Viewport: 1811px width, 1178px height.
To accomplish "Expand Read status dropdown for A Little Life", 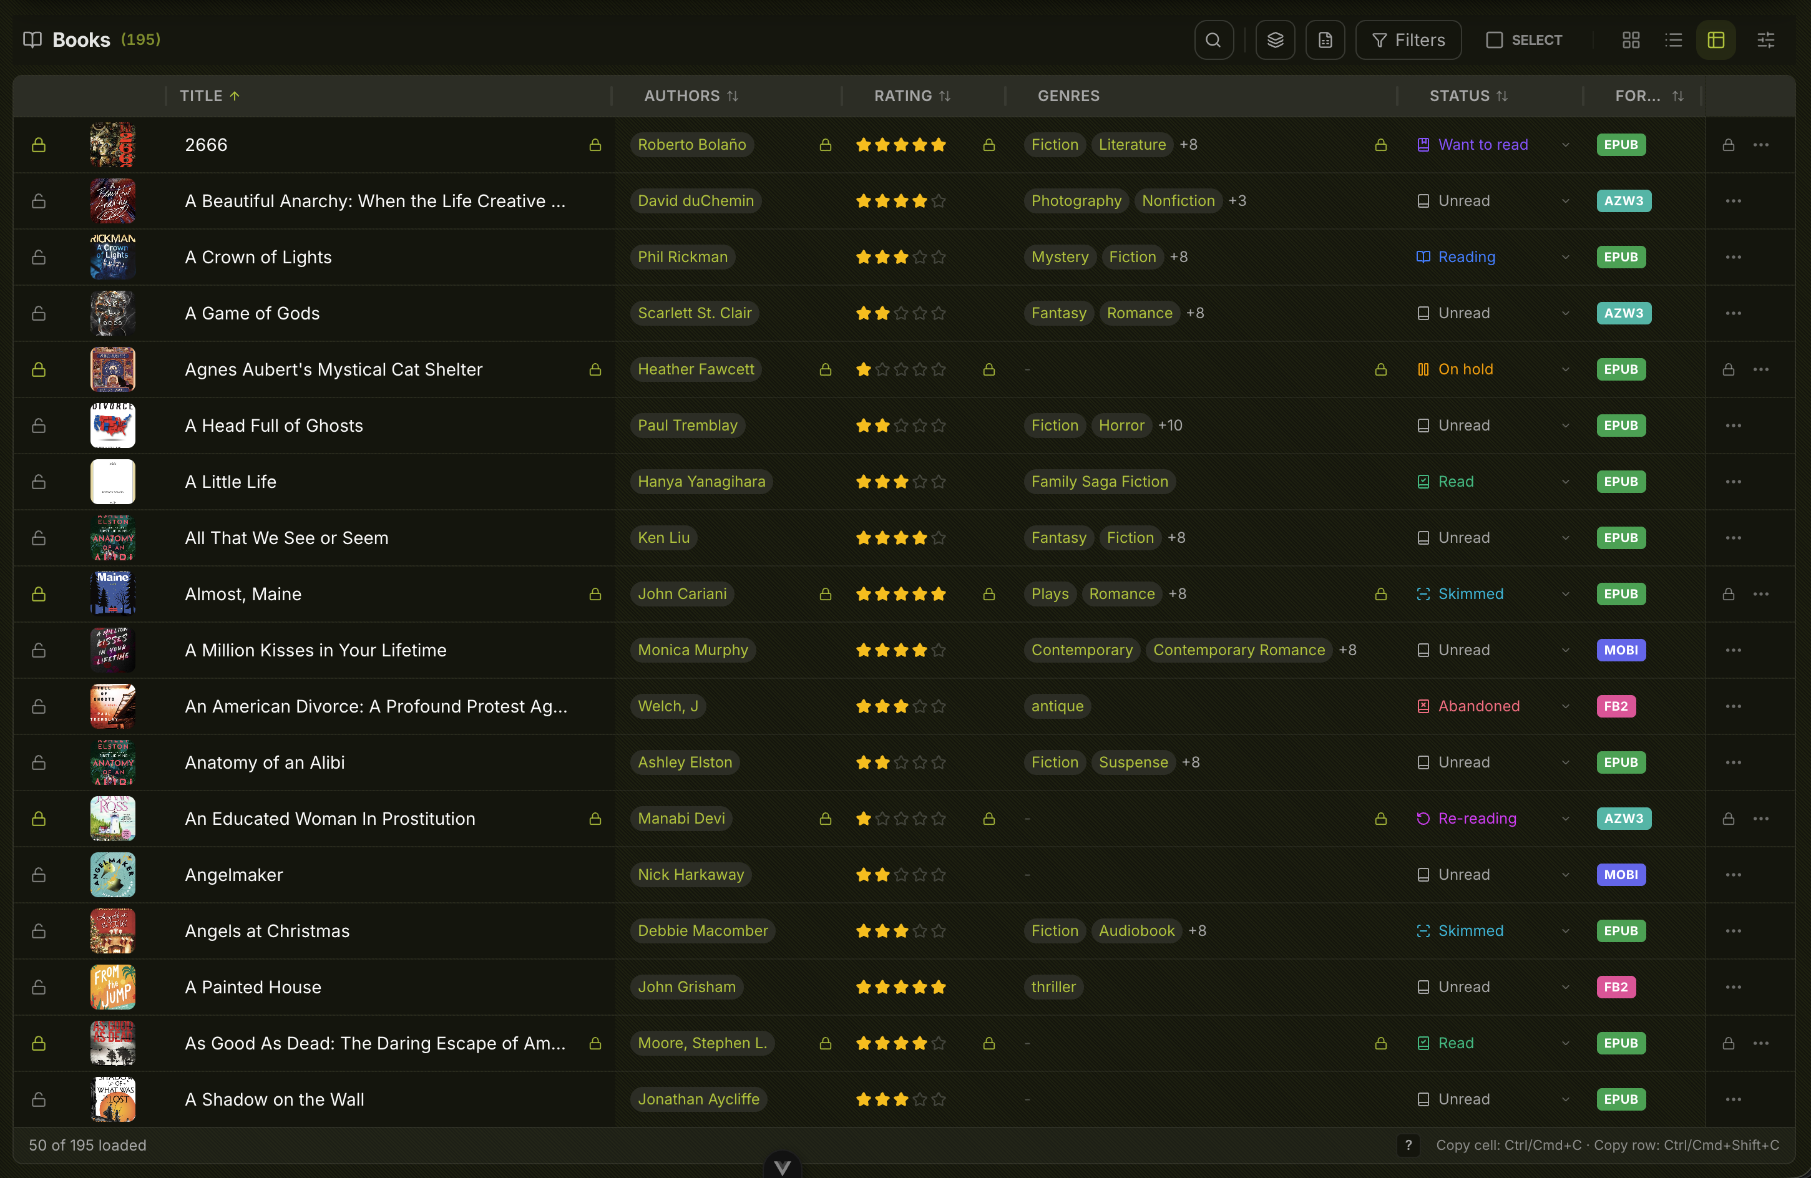I will [1565, 482].
